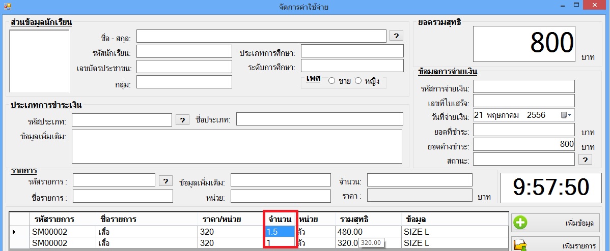Click the folder icon of เพิ่มรายการ
This screenshot has height=251, width=610.
(520, 245)
